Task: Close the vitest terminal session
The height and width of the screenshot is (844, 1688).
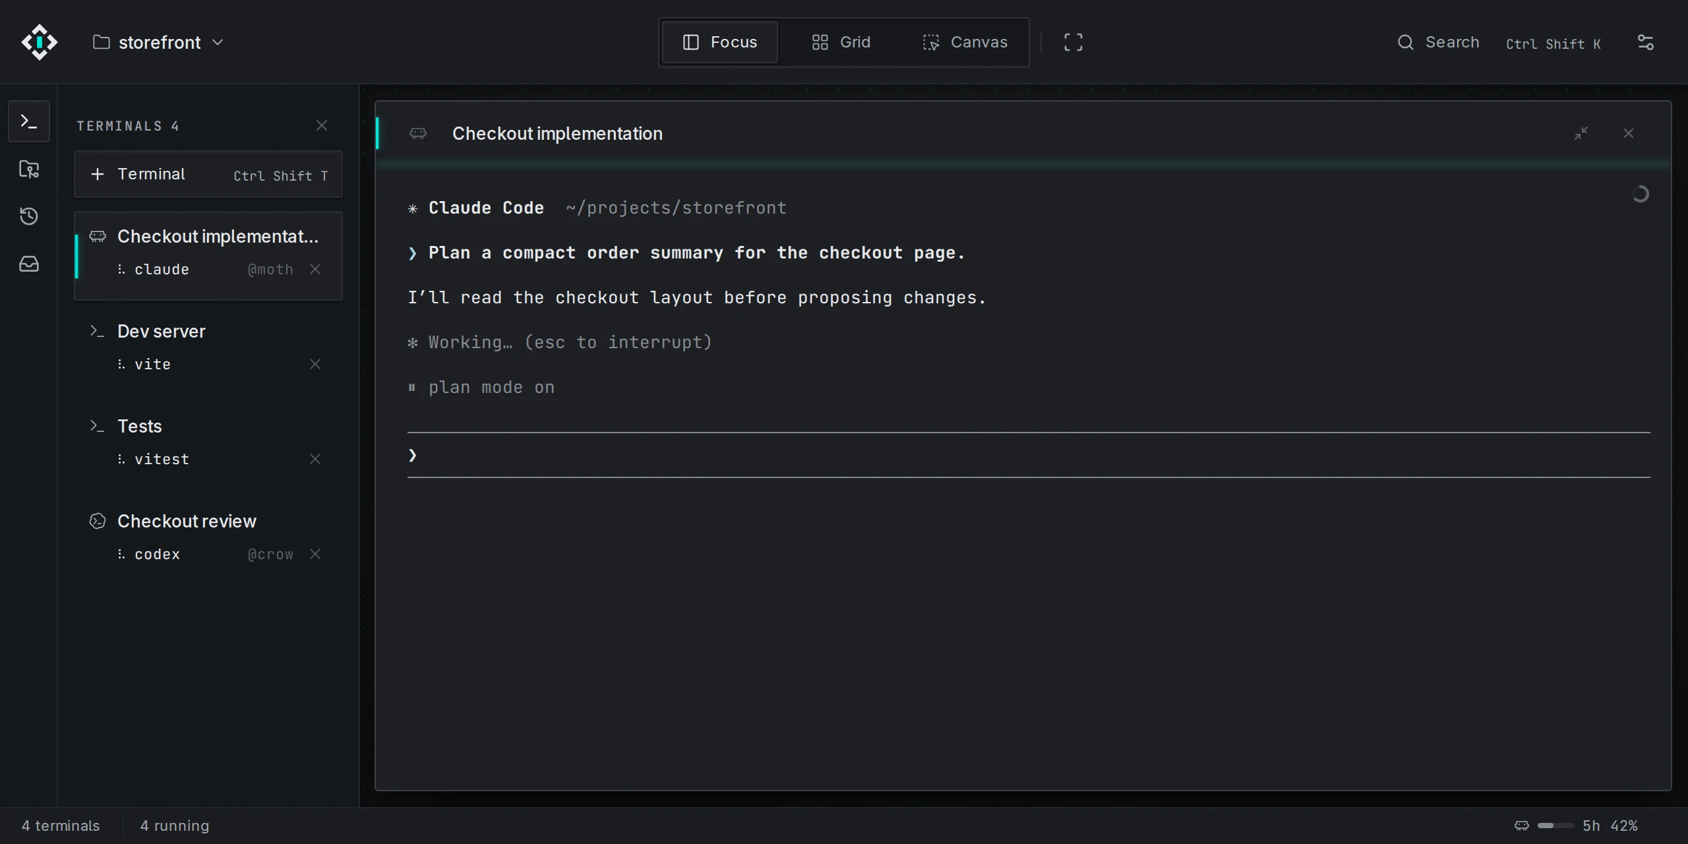Action: pos(315,459)
